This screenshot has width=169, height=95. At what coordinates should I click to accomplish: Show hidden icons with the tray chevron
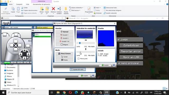tap(121, 93)
